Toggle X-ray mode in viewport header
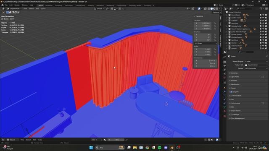Image resolution: width=269 pixels, height=151 pixels. (x=205, y=8)
